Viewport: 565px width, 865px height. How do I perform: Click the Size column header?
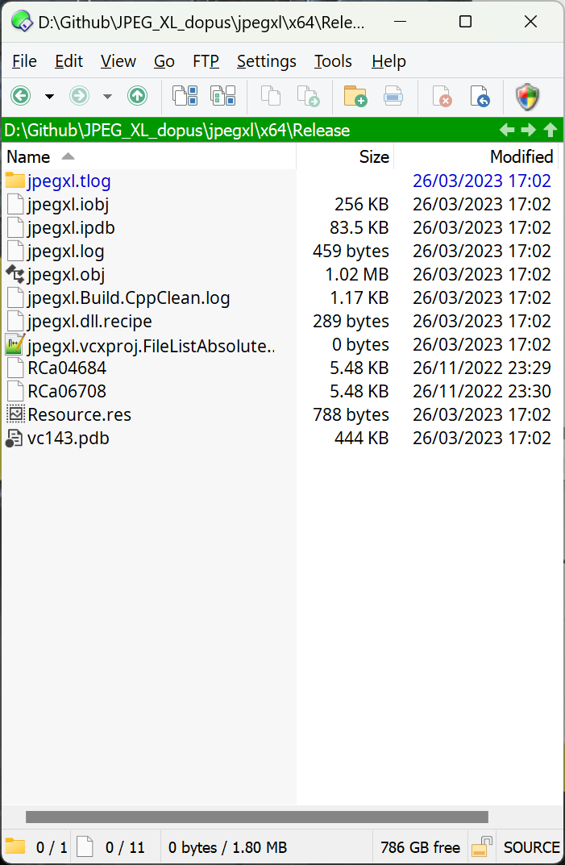(x=346, y=156)
